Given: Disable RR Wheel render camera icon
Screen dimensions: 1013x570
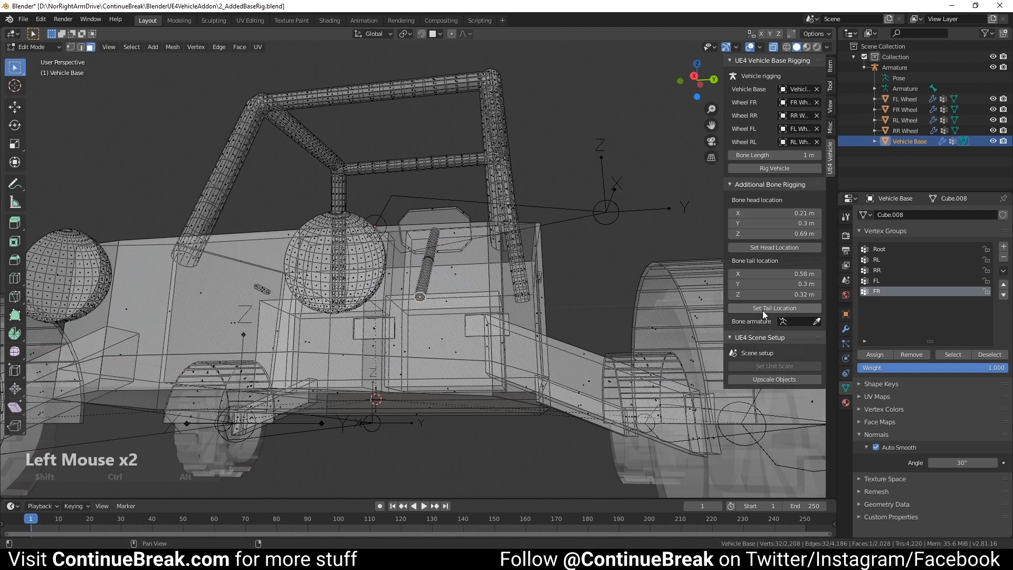Looking at the screenshot, I should pos(1003,131).
